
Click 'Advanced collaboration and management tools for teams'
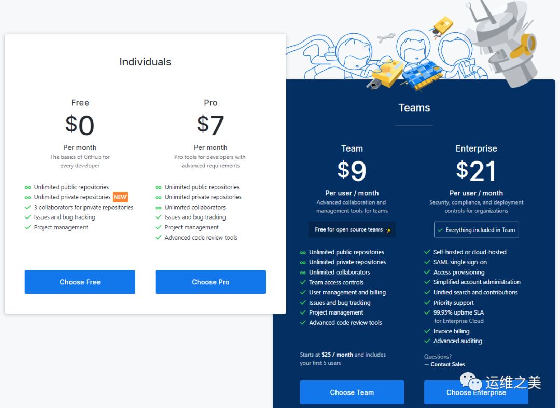coord(352,207)
